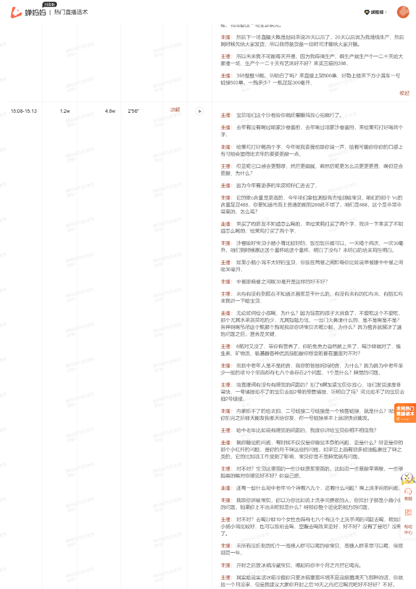Open the orange user avatar
This screenshot has width=416, height=589.
403,12
